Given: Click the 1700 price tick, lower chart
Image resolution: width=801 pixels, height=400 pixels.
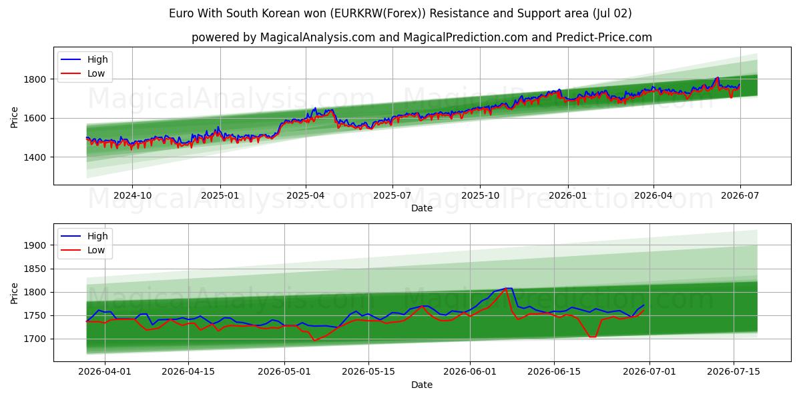Looking at the screenshot, I should click(36, 339).
